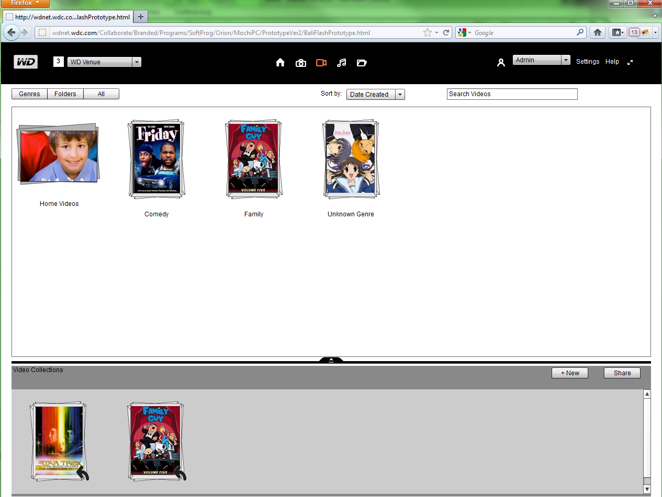
Task: Click the Home Videos label
Action: coord(59,204)
